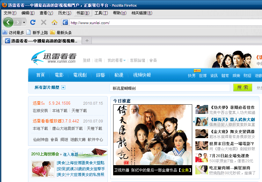The height and width of the screenshot is (182, 262).
Task: Go to the Home page icon
Action: point(55,22)
